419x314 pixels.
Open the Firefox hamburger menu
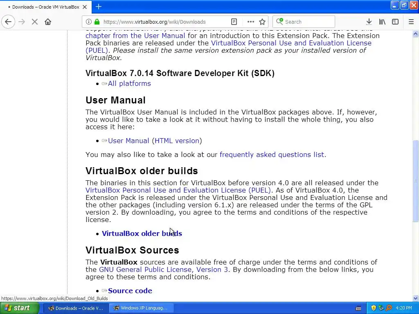(411, 22)
